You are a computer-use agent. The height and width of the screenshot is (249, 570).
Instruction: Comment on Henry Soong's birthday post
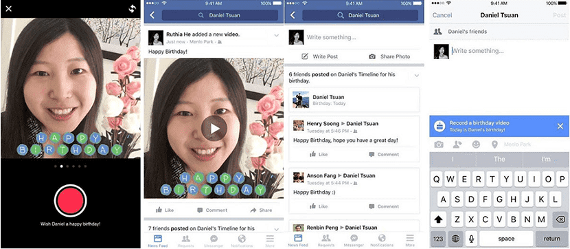click(x=384, y=154)
